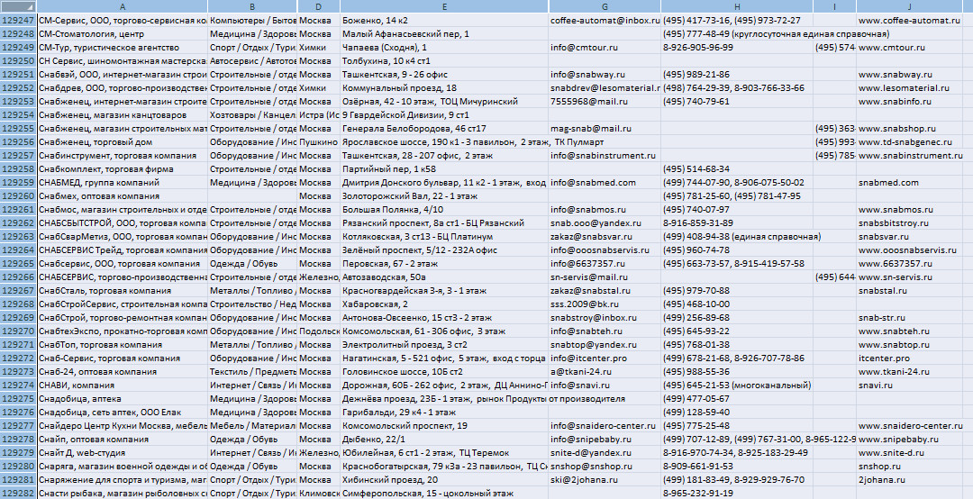
Task: Click cell www.td-snabgenec.ru
Action: pos(909,142)
